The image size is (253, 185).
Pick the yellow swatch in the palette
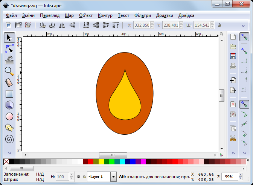pos(101,162)
